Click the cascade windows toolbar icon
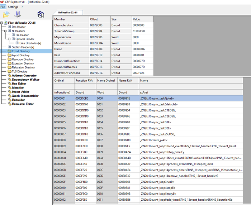The width and height of the screenshot is (251, 205). click(41, 15)
